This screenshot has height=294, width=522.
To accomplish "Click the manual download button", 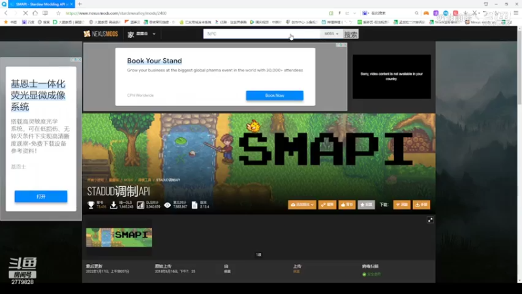I will tap(422, 204).
